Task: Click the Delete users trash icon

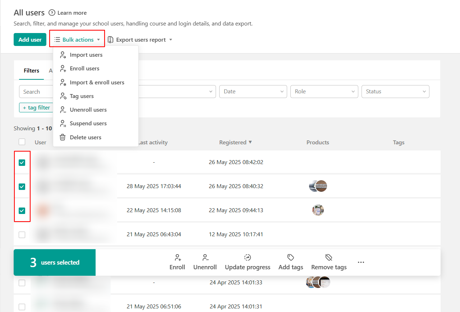Action: [63, 137]
